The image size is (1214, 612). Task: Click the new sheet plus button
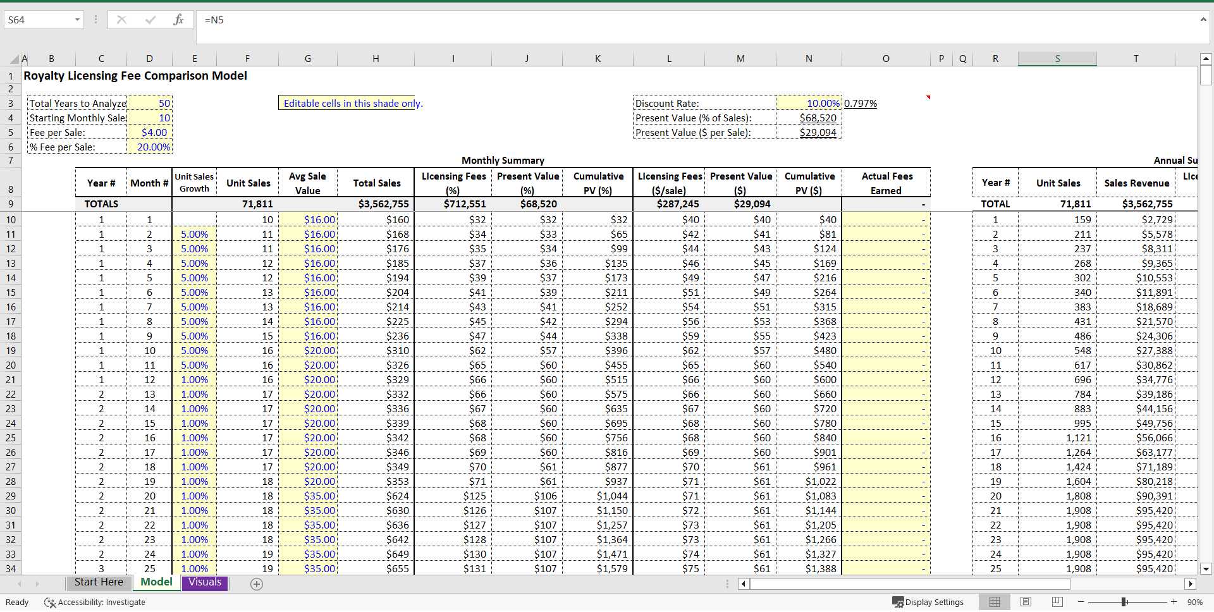click(x=257, y=584)
